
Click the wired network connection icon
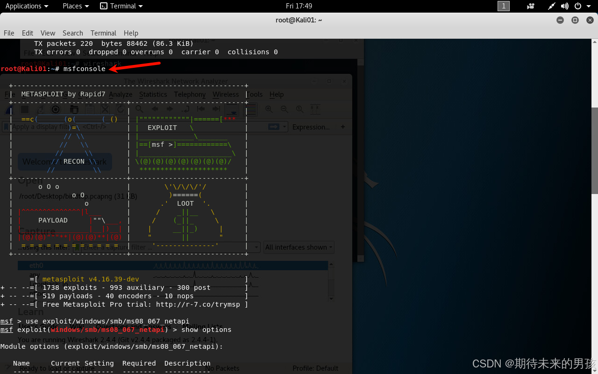point(552,6)
